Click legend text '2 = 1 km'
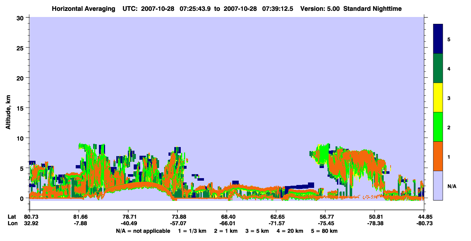This screenshot has height=241, width=471. tap(226, 231)
